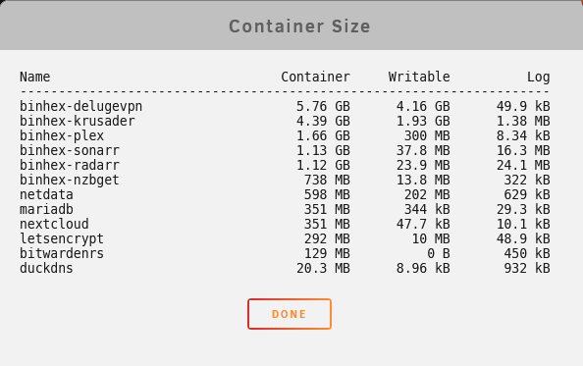Click the binhex-plex row name
This screenshot has width=583, height=366.
pos(62,135)
